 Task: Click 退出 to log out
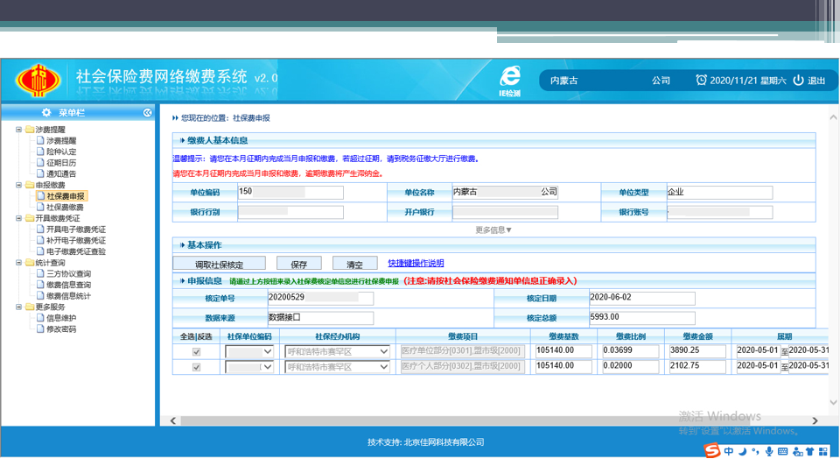[x=816, y=81]
